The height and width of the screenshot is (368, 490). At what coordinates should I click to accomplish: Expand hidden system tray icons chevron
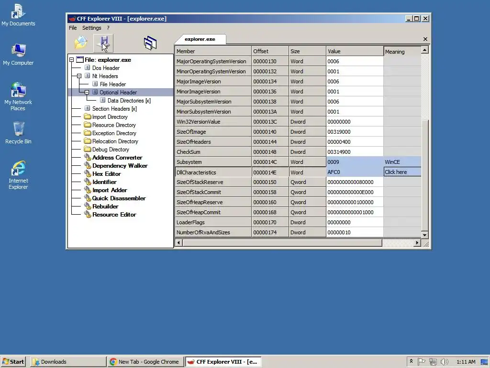411,361
